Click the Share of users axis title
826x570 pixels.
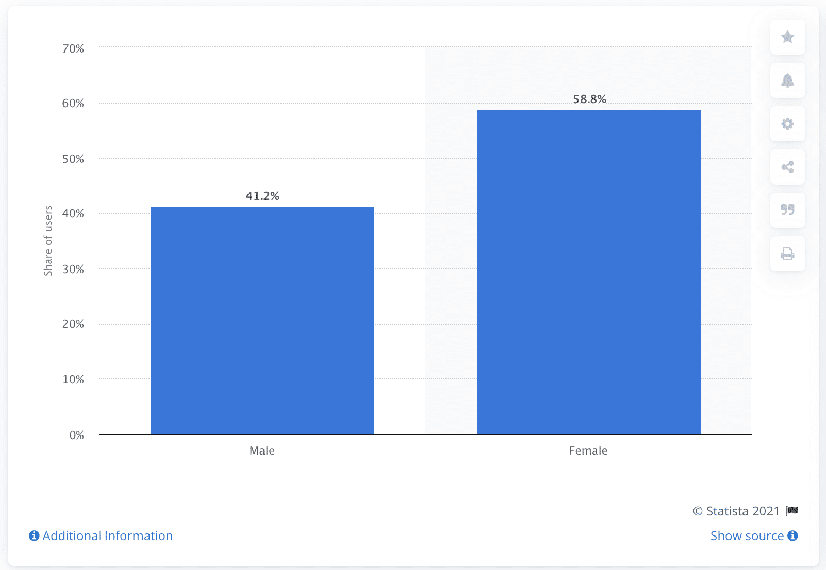point(48,241)
